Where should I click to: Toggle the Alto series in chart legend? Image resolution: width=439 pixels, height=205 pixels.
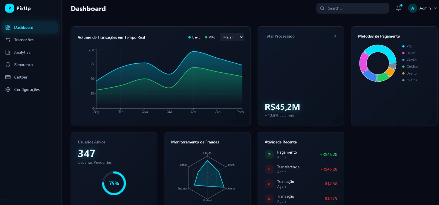[210, 37]
